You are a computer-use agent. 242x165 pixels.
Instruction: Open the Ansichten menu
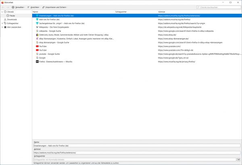[33, 7]
